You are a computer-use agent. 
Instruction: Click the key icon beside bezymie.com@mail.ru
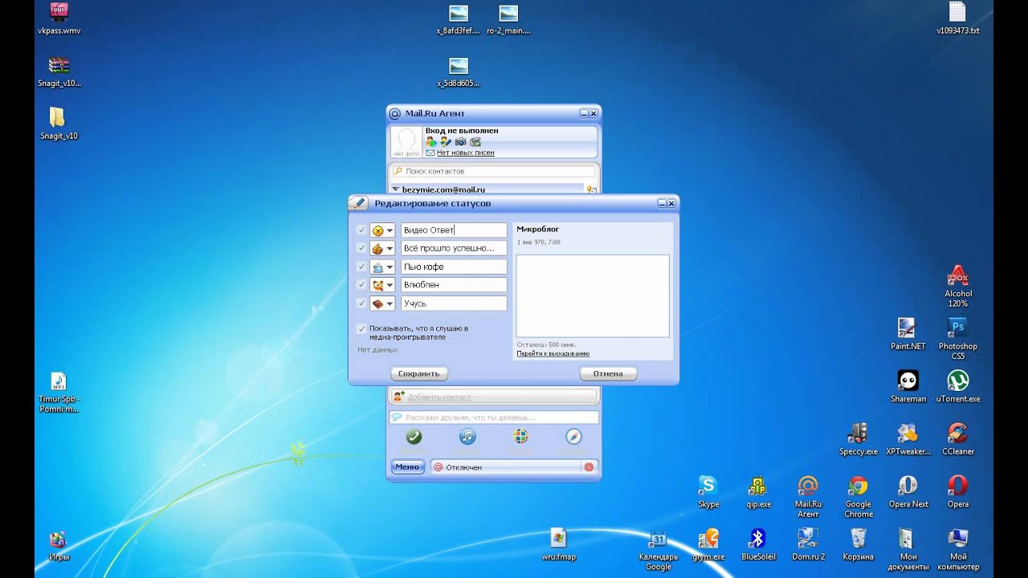click(x=591, y=189)
